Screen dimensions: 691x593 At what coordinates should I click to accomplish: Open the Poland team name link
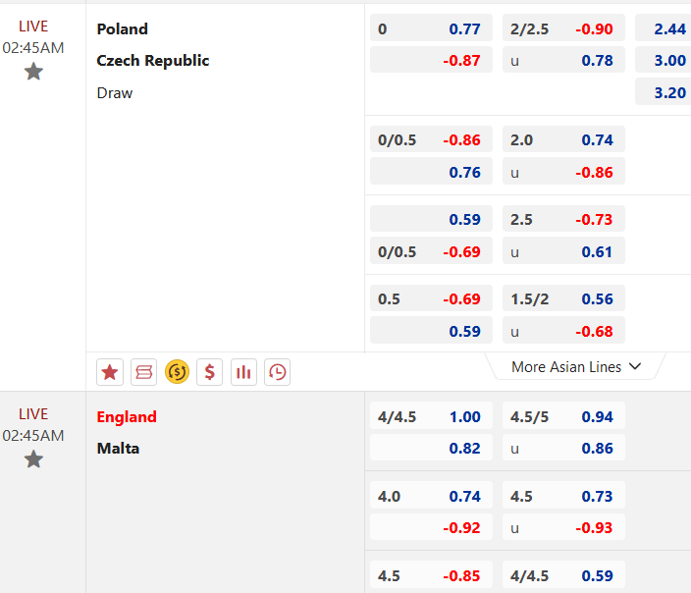(x=123, y=28)
